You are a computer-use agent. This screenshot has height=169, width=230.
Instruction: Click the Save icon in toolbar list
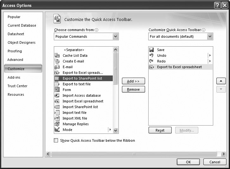point(151,50)
